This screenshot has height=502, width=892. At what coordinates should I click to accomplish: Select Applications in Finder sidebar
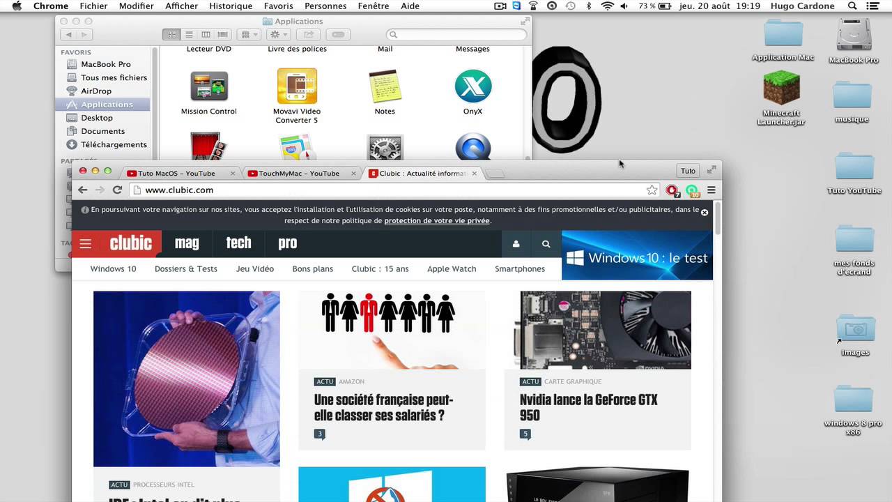coord(103,105)
